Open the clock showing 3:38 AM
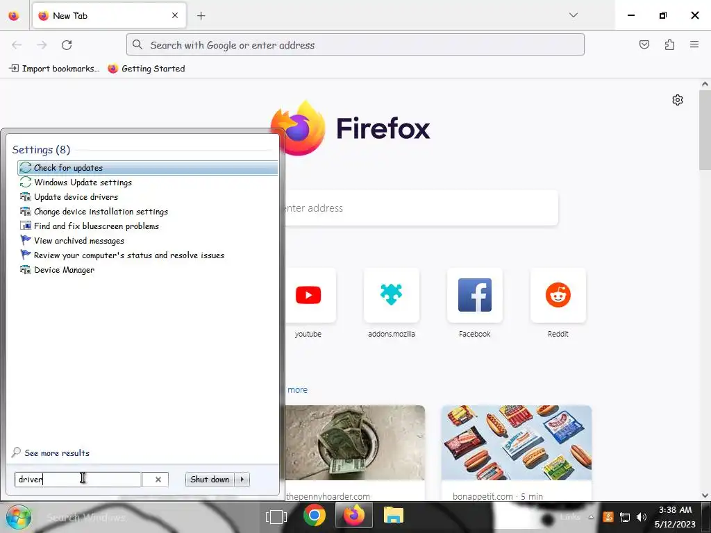Screen dimensions: 711x533 tap(675, 517)
